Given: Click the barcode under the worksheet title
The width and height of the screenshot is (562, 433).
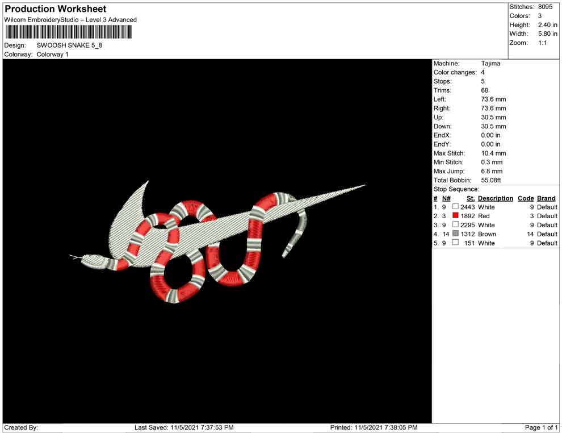Looking at the screenshot, I should (68, 32).
